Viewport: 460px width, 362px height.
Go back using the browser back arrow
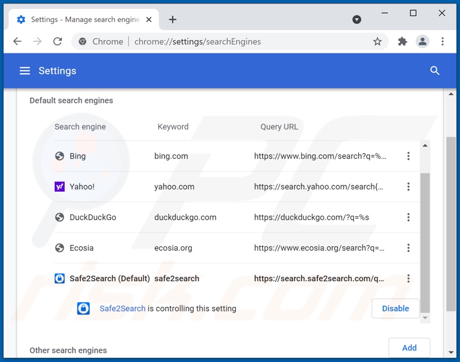tap(17, 41)
